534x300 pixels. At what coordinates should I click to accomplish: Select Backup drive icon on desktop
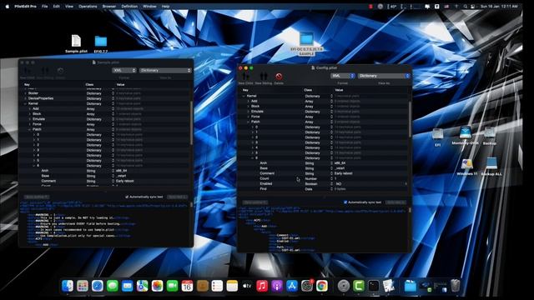490,132
